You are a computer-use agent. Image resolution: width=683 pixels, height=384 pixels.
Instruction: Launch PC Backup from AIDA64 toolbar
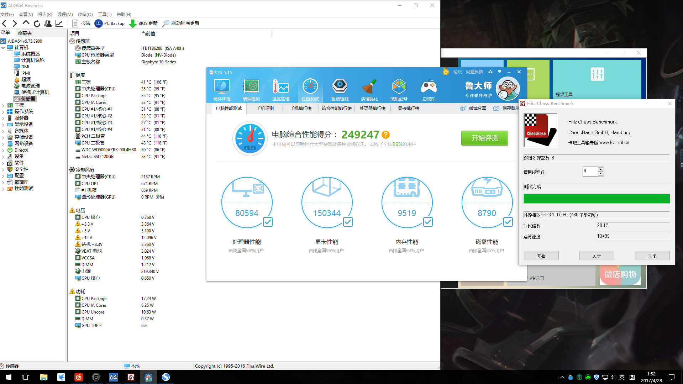110,23
